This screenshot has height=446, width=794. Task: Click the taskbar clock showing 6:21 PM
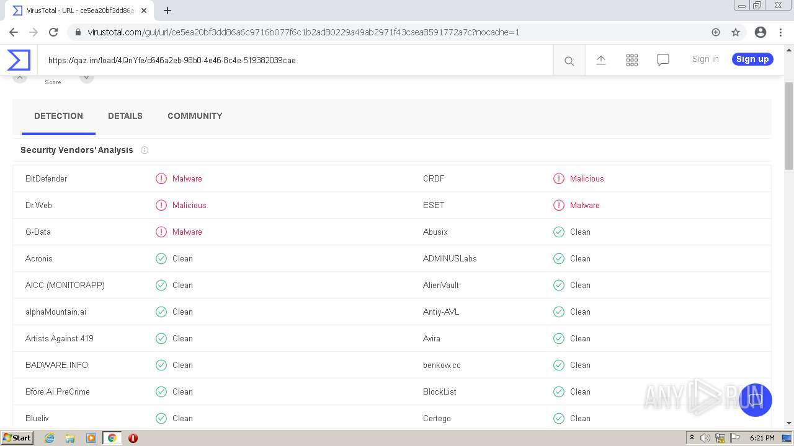point(762,438)
